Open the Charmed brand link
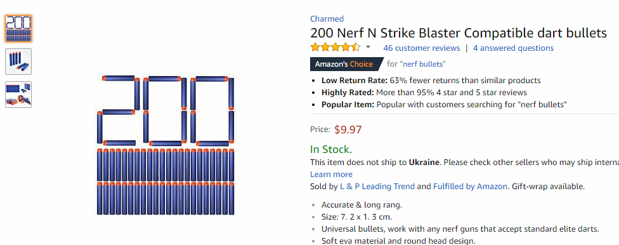The width and height of the screenshot is (619, 245). (x=327, y=18)
